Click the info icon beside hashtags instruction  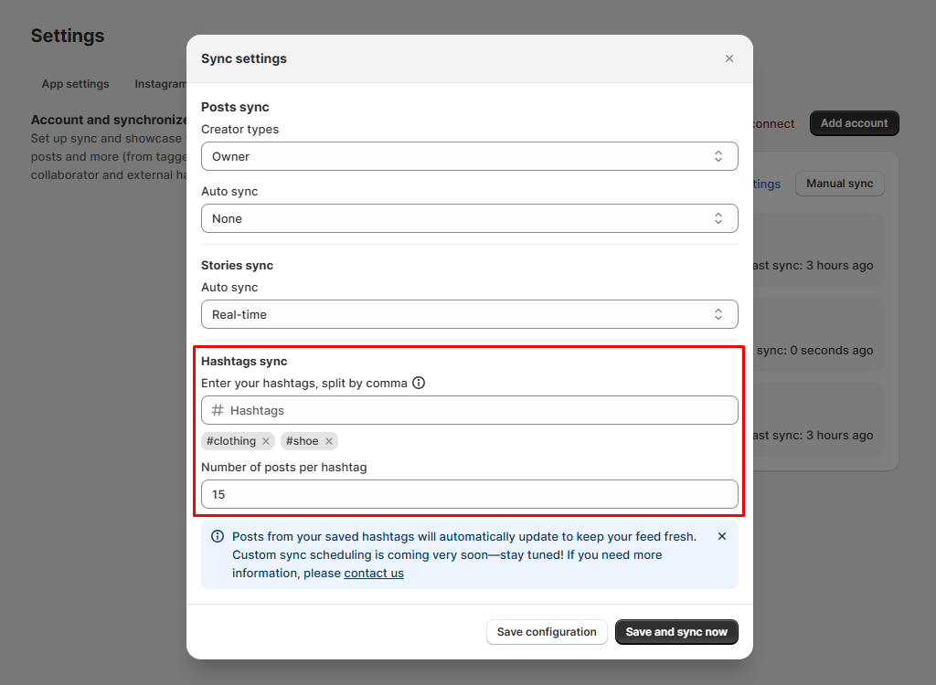[419, 383]
